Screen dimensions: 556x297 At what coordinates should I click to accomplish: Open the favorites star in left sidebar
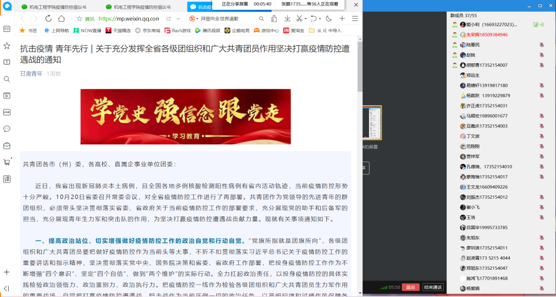coord(7,46)
